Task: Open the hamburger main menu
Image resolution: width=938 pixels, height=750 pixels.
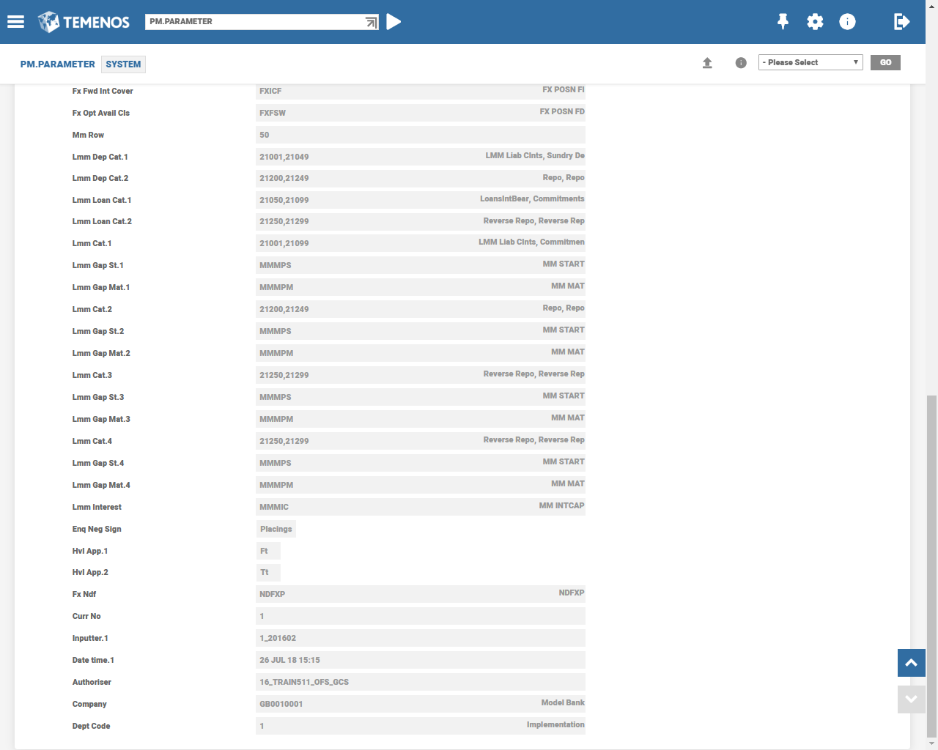Action: coord(16,22)
